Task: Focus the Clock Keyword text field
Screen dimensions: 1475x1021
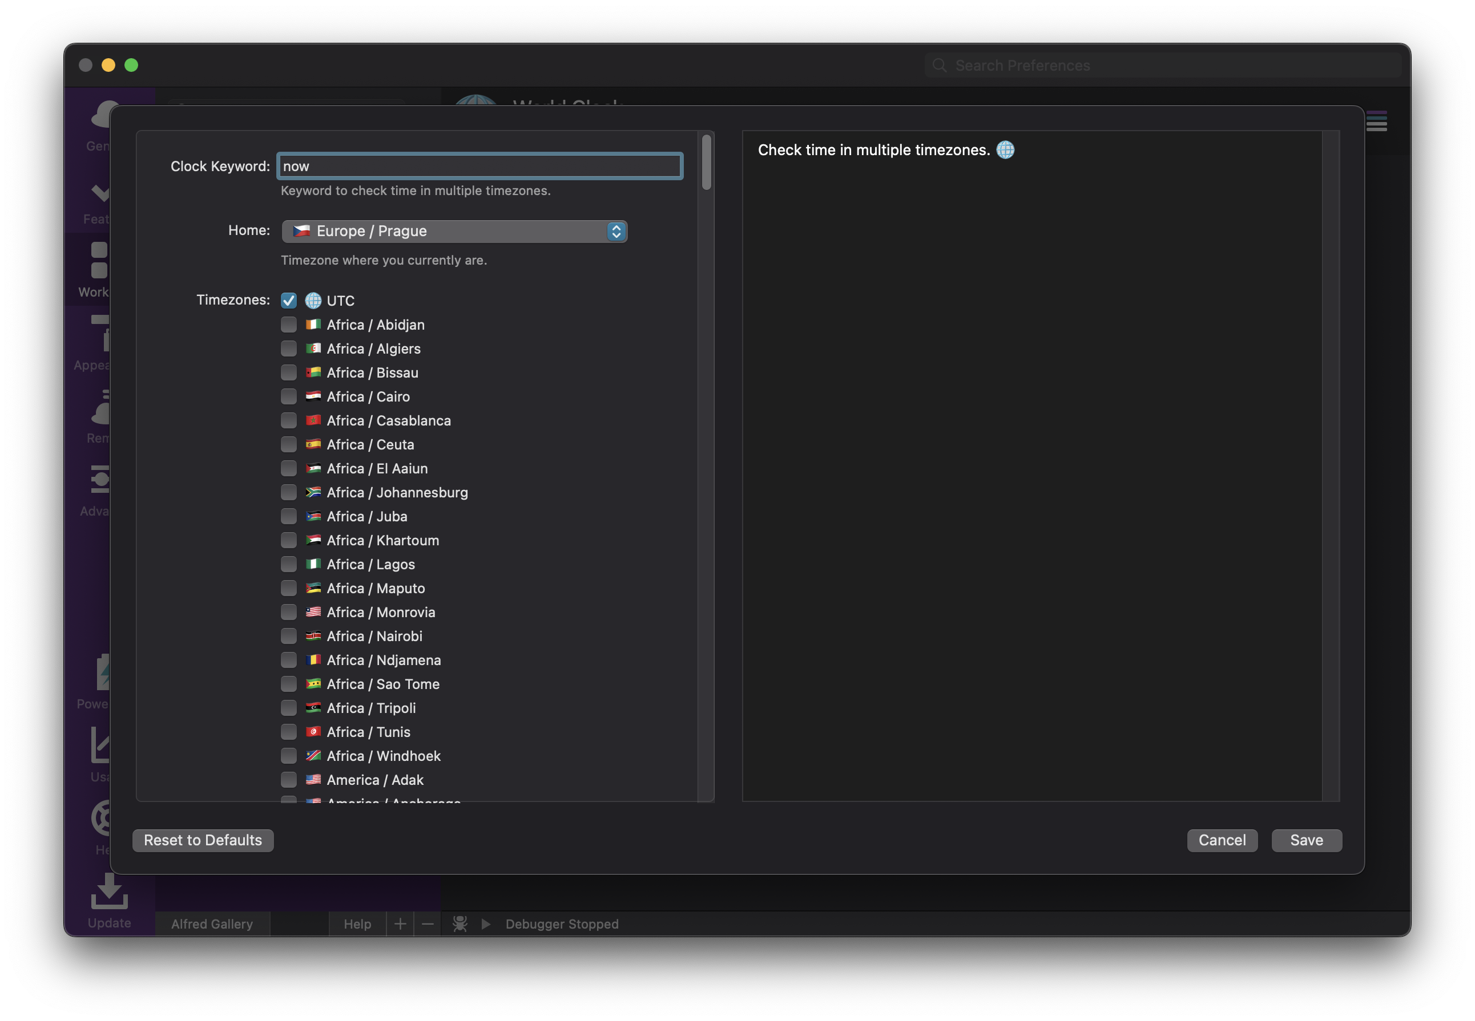Action: click(x=480, y=167)
